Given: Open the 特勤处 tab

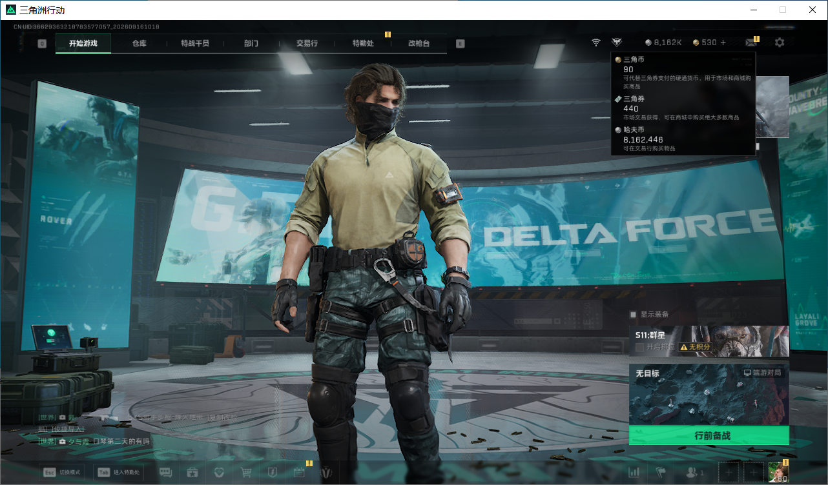Looking at the screenshot, I should pos(363,44).
